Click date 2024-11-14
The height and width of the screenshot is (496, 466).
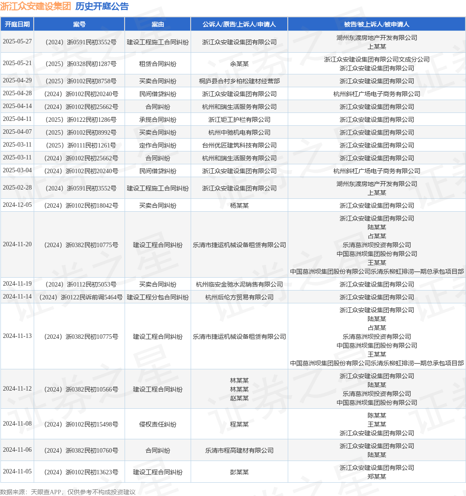coord(17,297)
